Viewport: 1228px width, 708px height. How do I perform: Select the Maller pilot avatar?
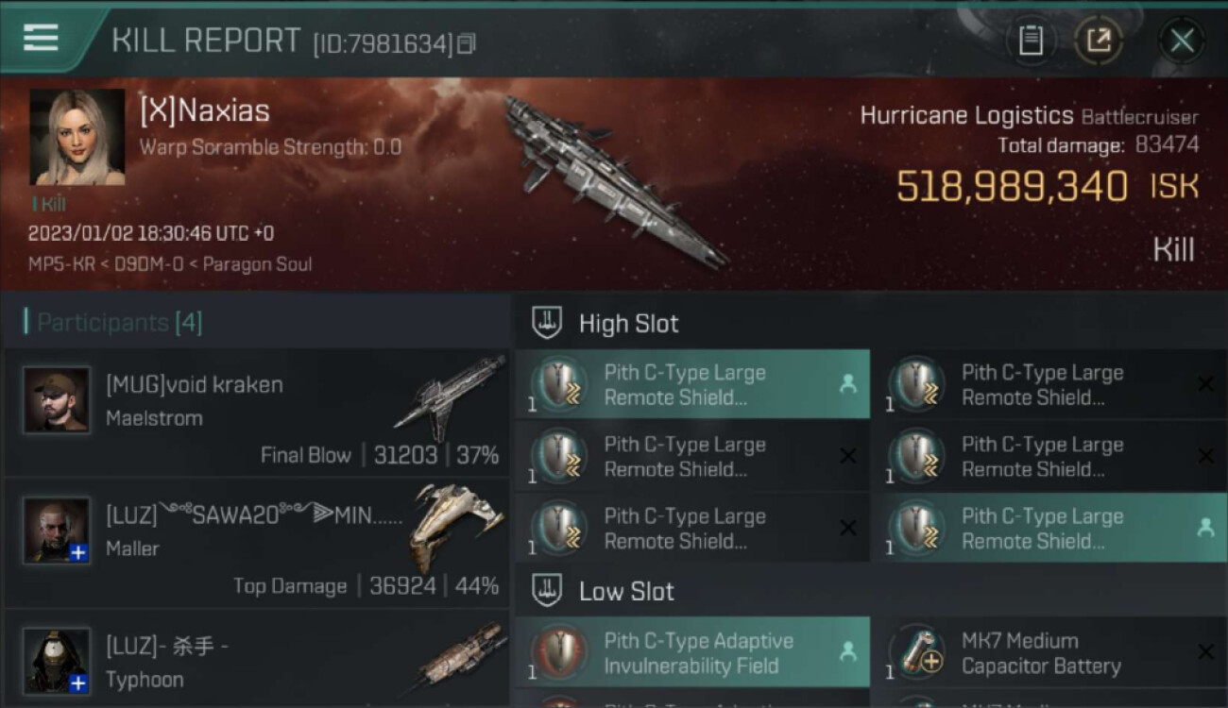pos(57,531)
